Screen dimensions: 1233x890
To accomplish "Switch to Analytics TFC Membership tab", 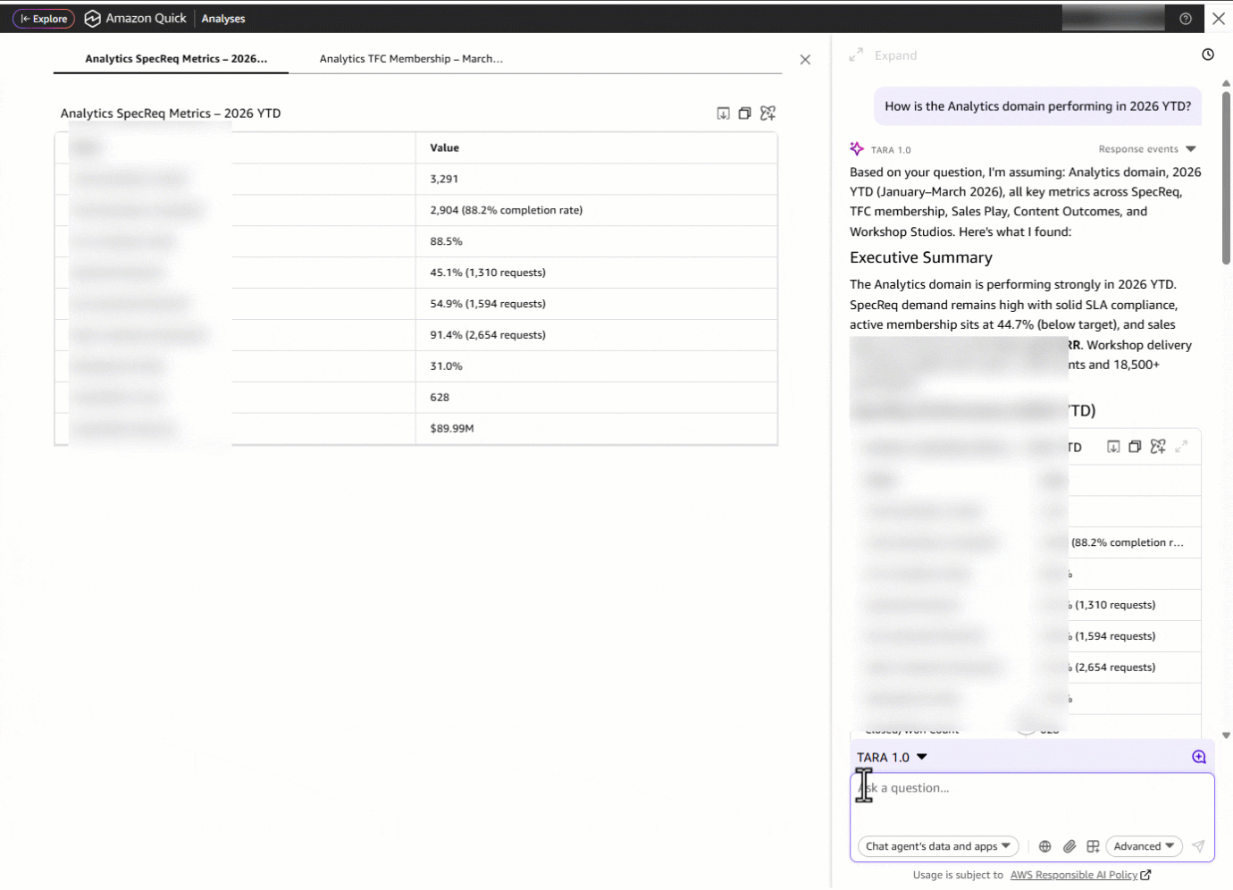I will [411, 59].
